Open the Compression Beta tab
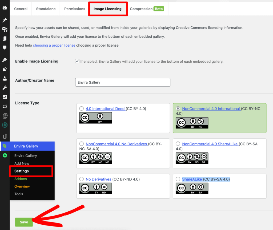This screenshot has height=230, width=273. tap(147, 9)
